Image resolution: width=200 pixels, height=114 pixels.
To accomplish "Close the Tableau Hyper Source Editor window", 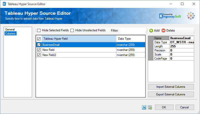I will pyautogui.click(x=194, y=4).
